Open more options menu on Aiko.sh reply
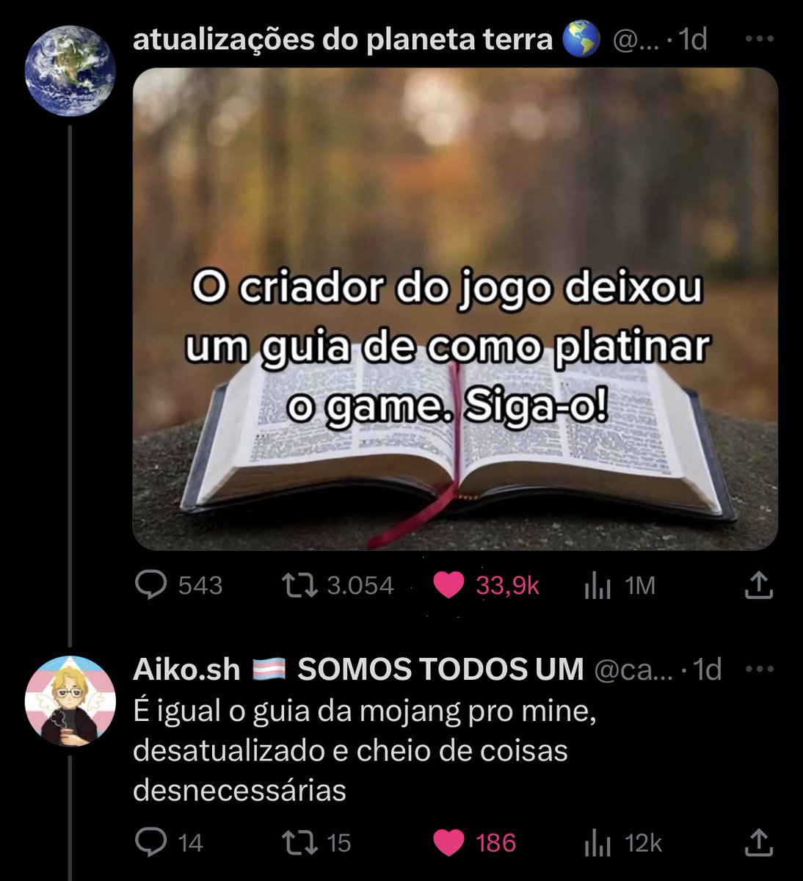 759,669
